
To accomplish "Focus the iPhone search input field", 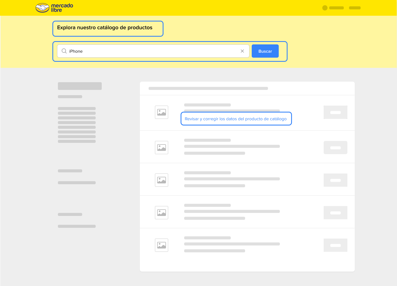I will point(153,51).
